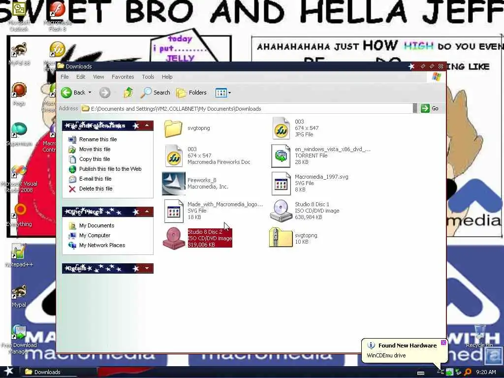This screenshot has width=504, height=378.
Task: Open the Microsoft Visual Studio 2008 shortcut
Action: click(x=19, y=179)
